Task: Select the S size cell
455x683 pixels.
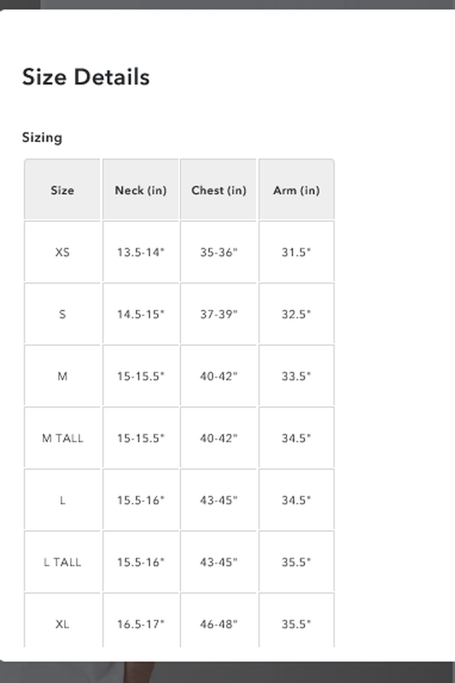Action: pyautogui.click(x=62, y=313)
